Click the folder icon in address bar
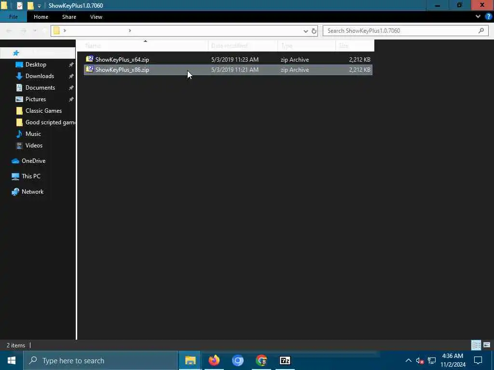The image size is (494, 370). [x=57, y=30]
